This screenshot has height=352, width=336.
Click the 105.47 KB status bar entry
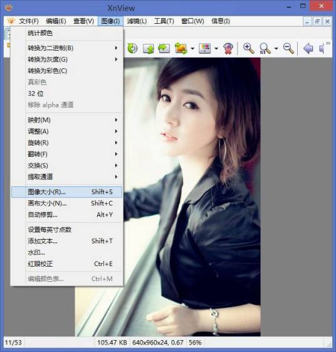pos(112,343)
